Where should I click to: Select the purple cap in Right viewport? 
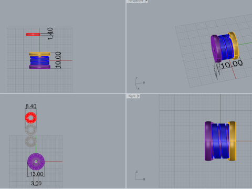(208, 141)
